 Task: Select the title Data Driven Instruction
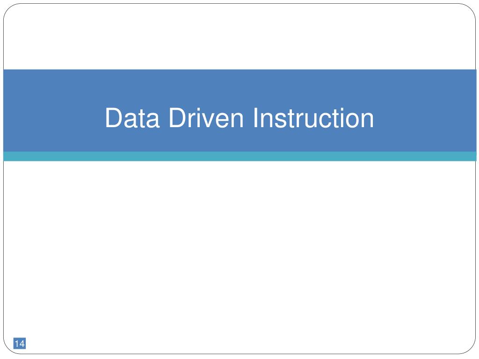[239, 118]
